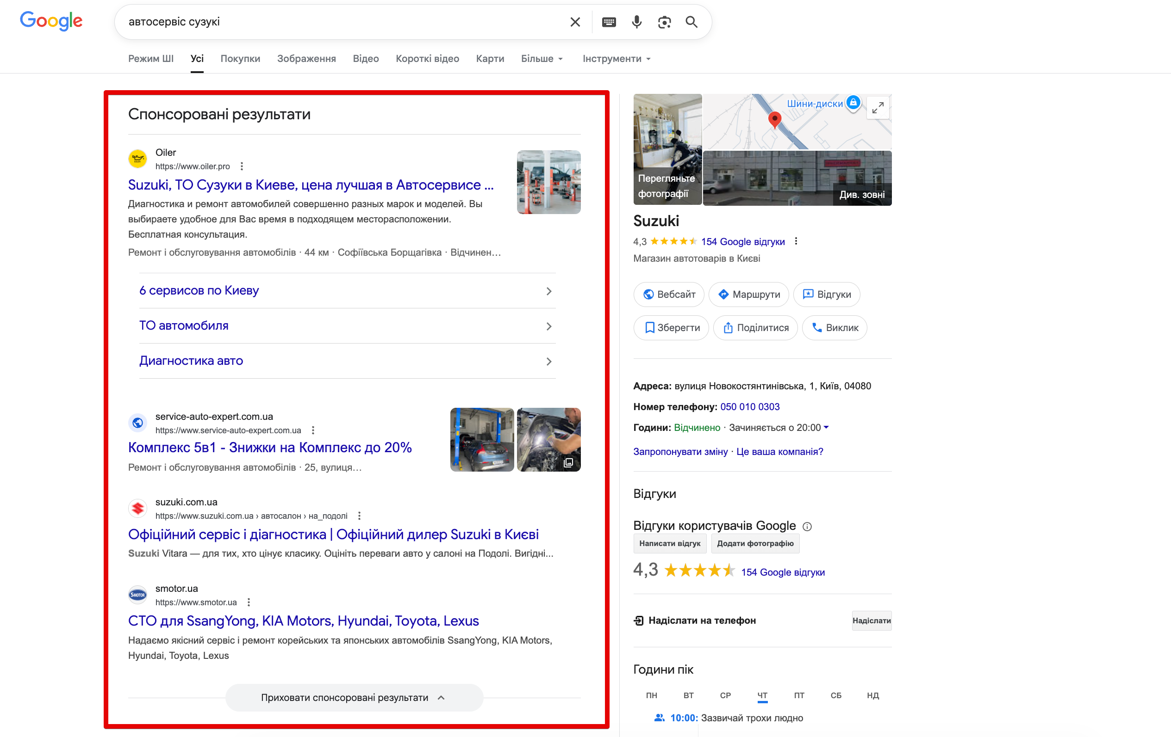Switch to Режим ШІ tab
1171x737 pixels.
[x=151, y=59]
